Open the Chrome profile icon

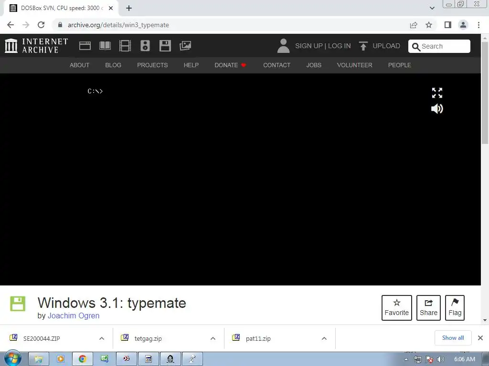point(463,25)
